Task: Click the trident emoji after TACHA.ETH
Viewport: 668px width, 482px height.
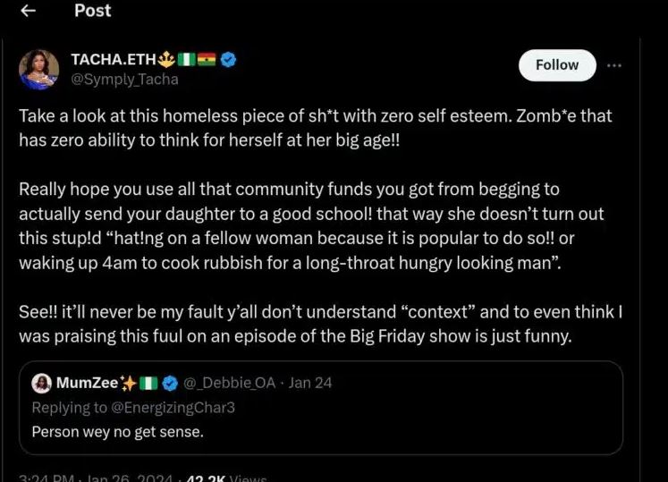Action: coord(167,61)
